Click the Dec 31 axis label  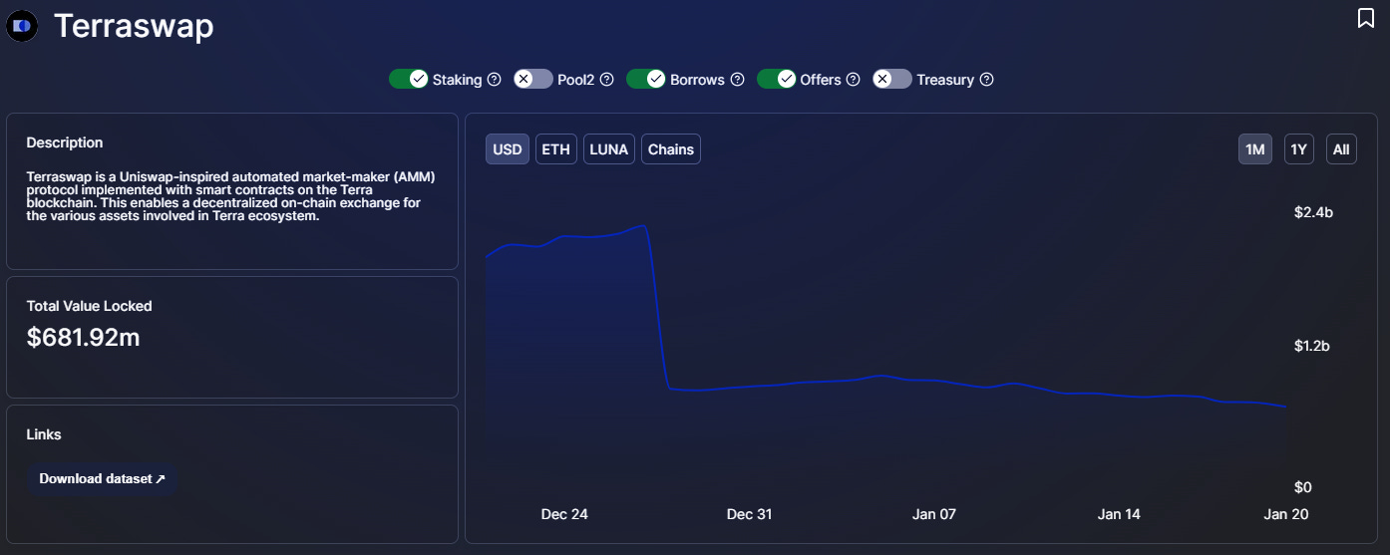pyautogui.click(x=749, y=514)
